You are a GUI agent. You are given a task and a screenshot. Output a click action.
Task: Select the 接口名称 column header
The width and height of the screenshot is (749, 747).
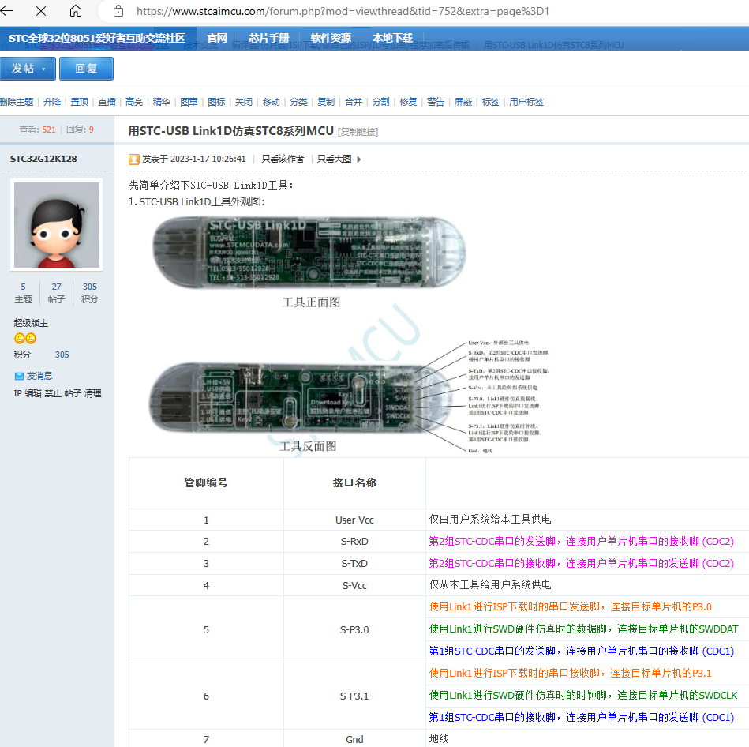(x=354, y=482)
